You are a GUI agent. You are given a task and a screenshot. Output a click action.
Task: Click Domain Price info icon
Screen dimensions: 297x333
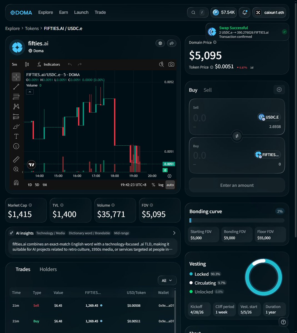coord(215,42)
